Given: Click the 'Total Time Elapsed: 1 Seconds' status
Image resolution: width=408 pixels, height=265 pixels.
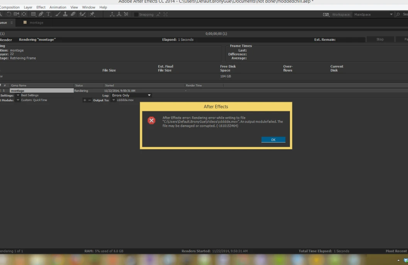Looking at the screenshot, I should tap(324, 251).
